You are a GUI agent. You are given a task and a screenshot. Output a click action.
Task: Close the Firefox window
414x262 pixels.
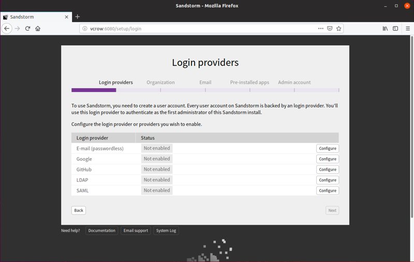[407, 6]
